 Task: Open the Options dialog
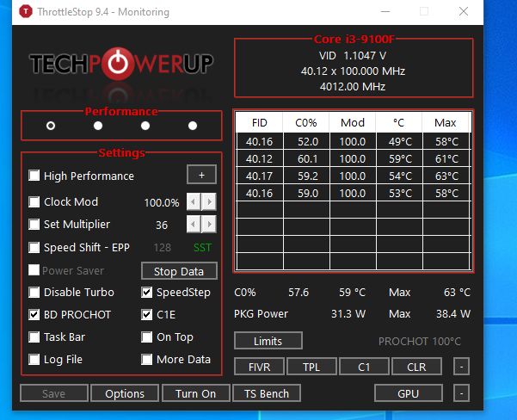(125, 393)
